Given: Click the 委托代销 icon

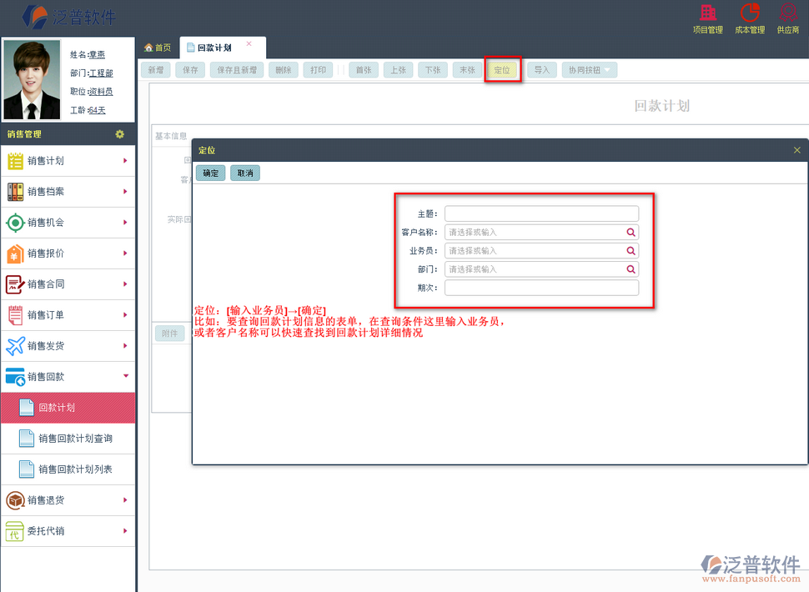Looking at the screenshot, I should (x=15, y=531).
